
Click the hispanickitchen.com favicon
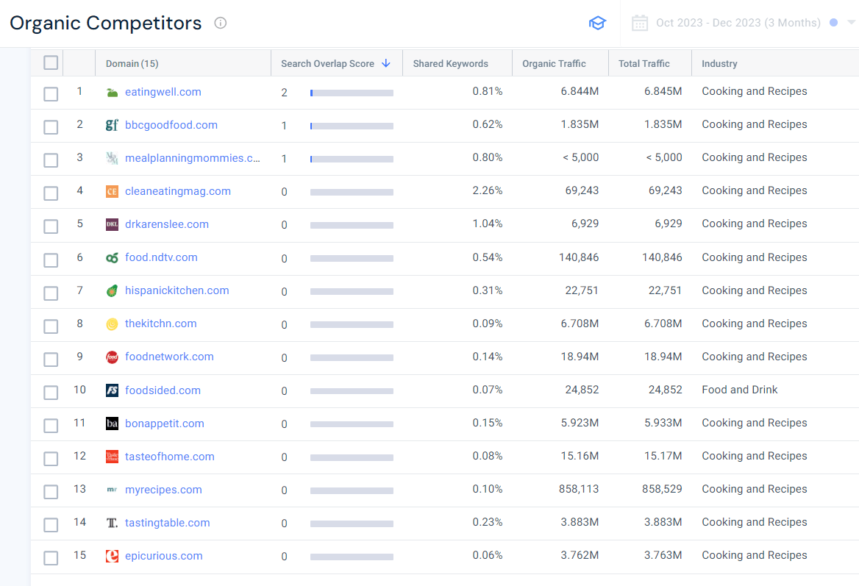(112, 291)
